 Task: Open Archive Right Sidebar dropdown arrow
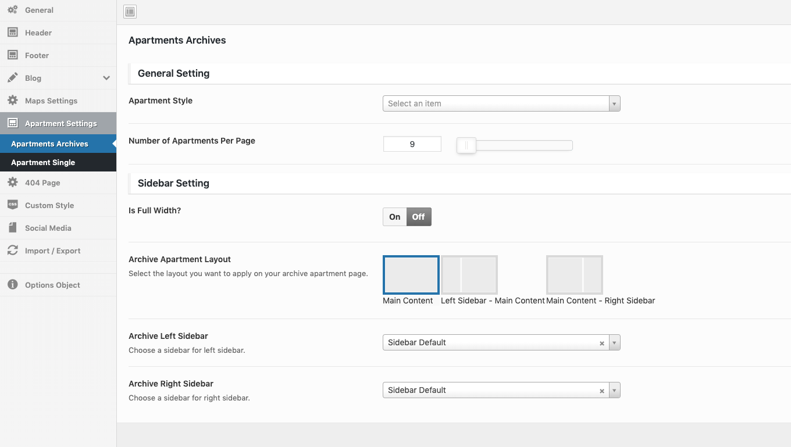(615, 391)
